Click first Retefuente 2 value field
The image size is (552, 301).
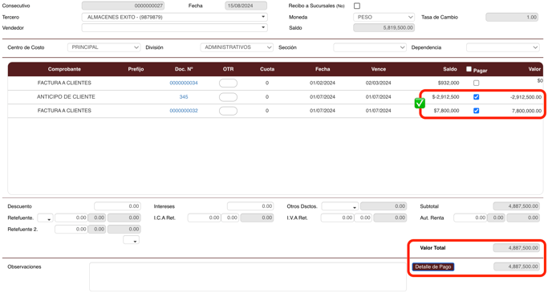tap(71, 230)
